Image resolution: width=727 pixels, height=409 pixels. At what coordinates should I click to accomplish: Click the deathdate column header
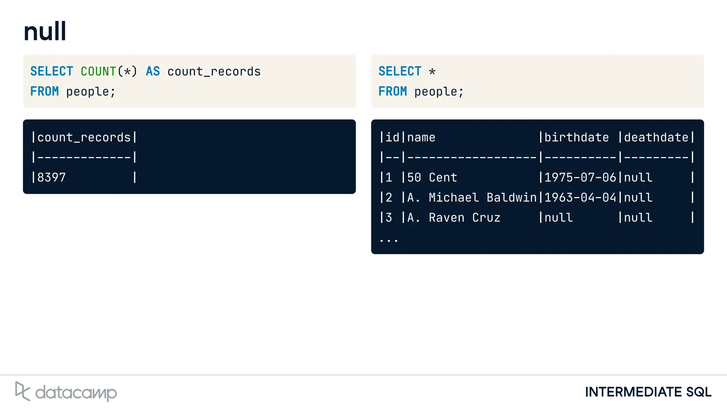coord(656,138)
